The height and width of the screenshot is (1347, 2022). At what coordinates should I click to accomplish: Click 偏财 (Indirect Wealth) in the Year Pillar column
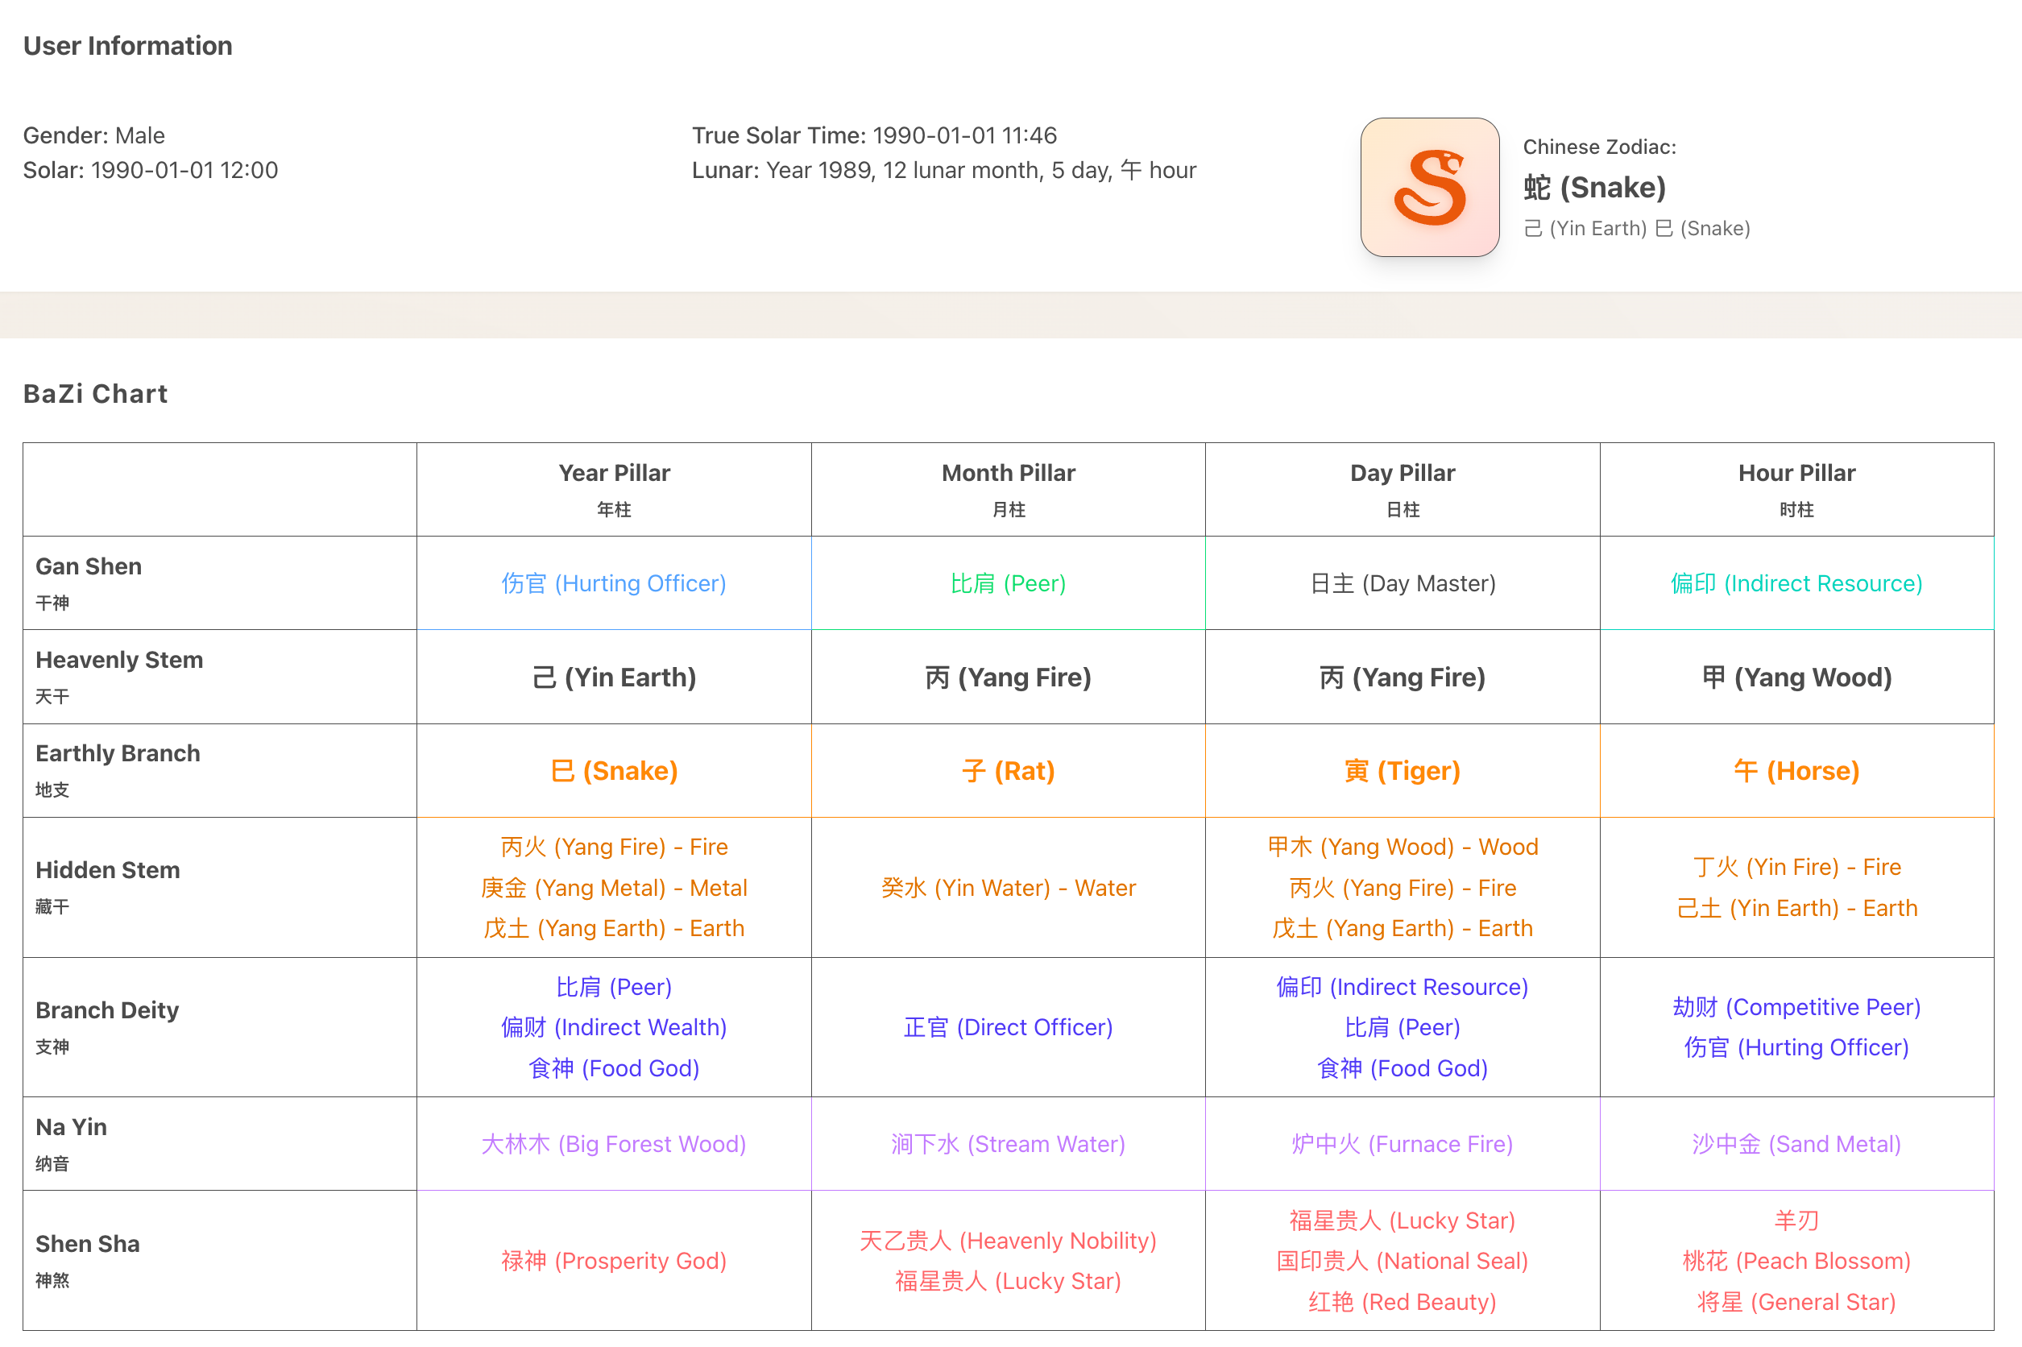pyautogui.click(x=613, y=1026)
